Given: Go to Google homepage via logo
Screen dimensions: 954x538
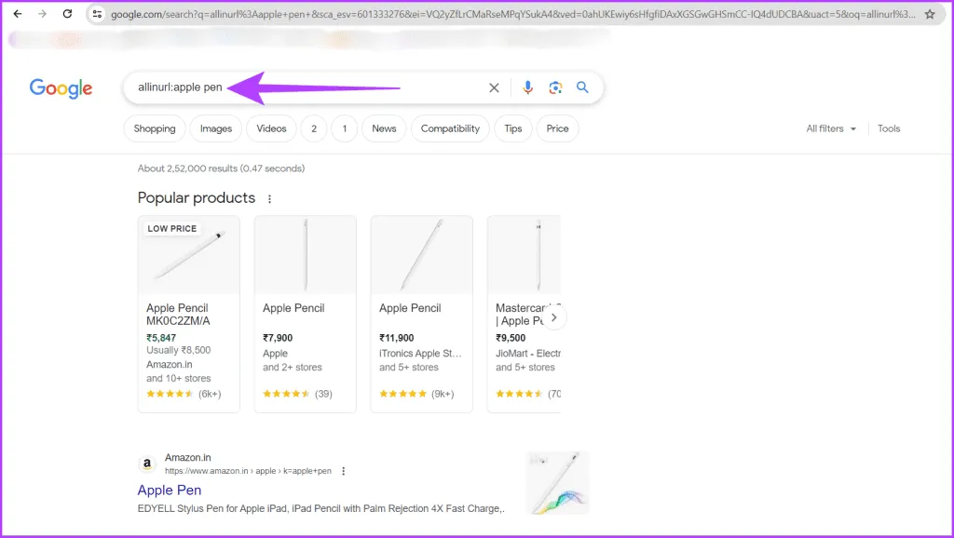Looking at the screenshot, I should pyautogui.click(x=61, y=88).
